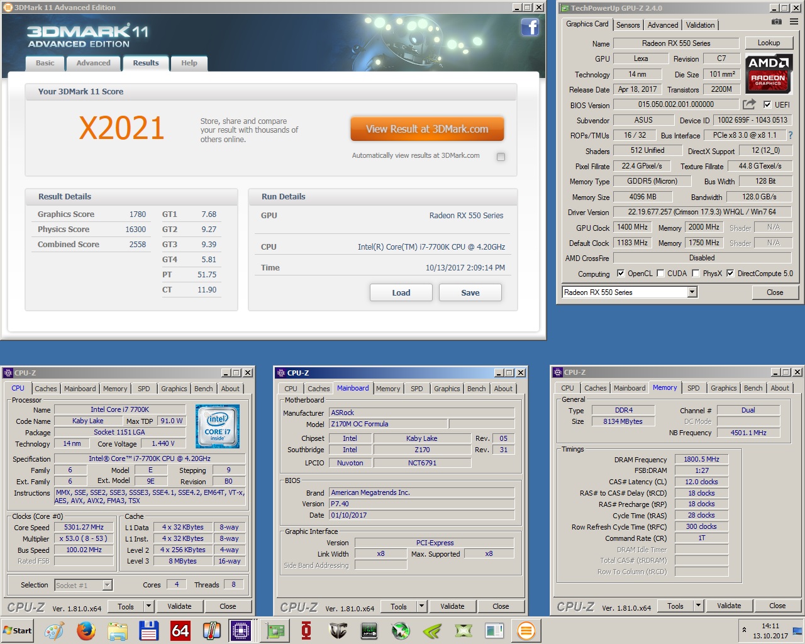Open Caches tab in CPU-Z CPU window
The width and height of the screenshot is (805, 644).
(46, 389)
